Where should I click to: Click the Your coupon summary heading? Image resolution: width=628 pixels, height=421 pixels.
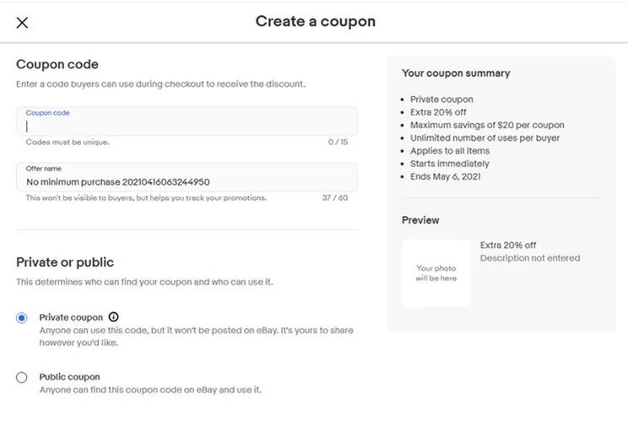click(x=456, y=73)
